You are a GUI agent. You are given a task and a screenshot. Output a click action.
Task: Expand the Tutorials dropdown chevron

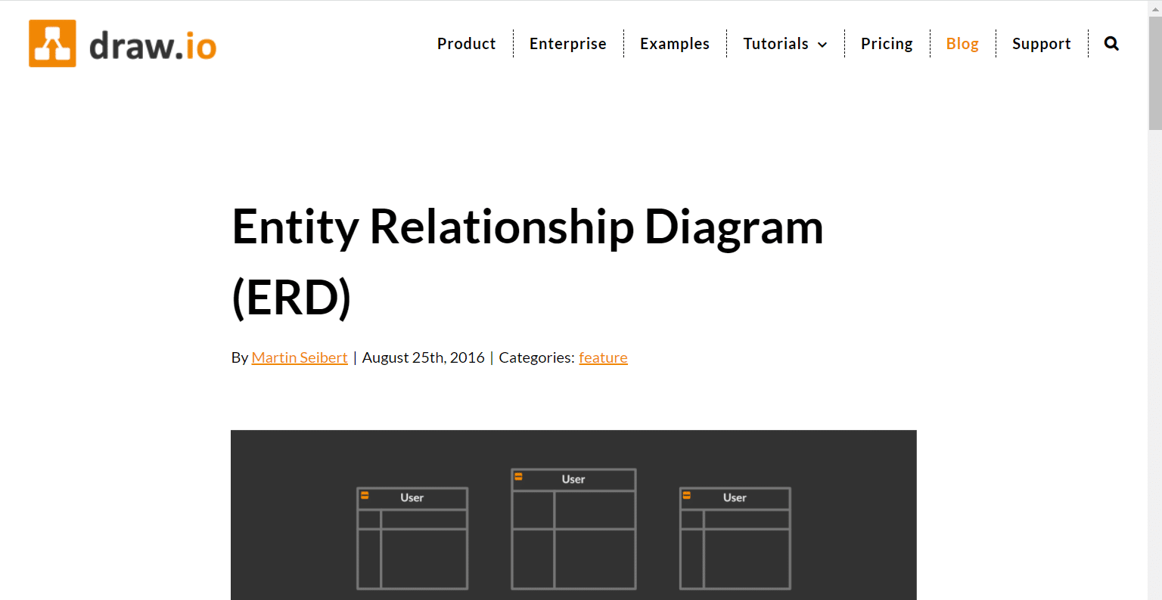click(x=822, y=45)
